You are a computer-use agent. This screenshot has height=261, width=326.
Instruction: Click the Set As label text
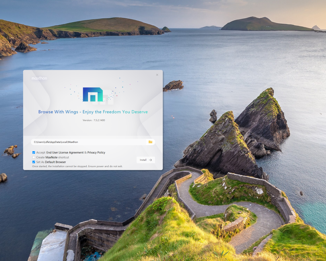point(40,162)
